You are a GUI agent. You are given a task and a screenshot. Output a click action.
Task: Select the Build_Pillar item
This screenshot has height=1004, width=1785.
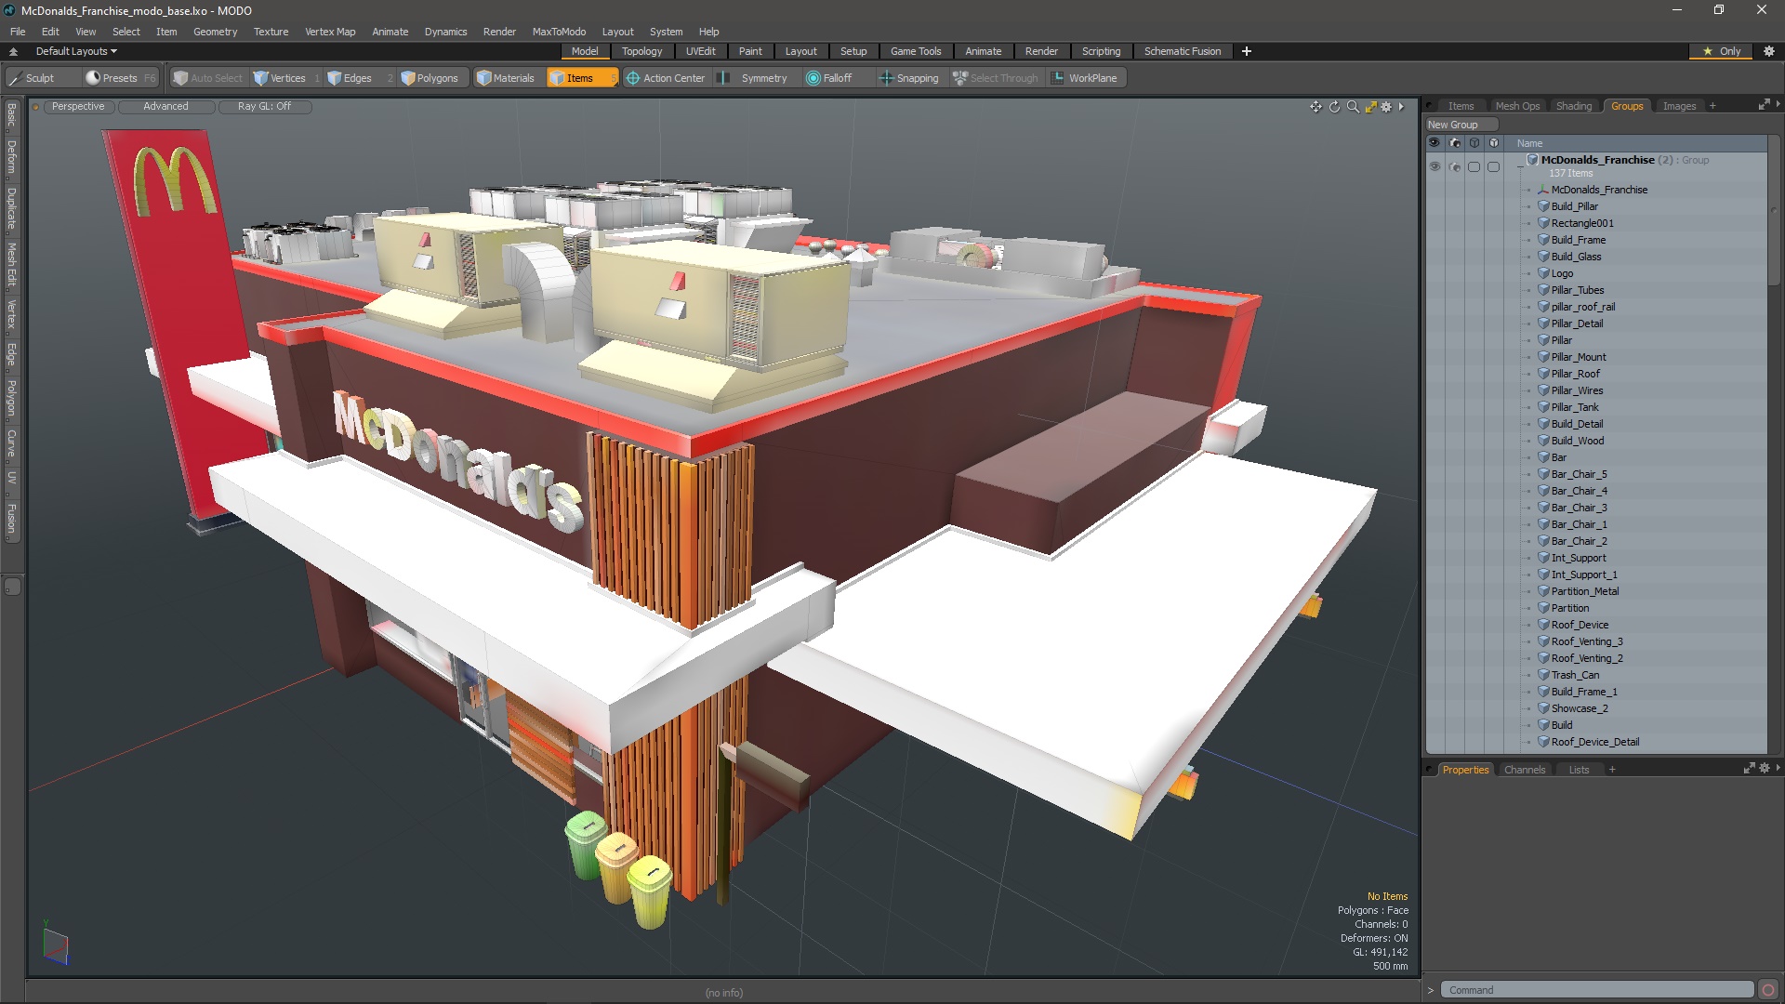pos(1574,206)
